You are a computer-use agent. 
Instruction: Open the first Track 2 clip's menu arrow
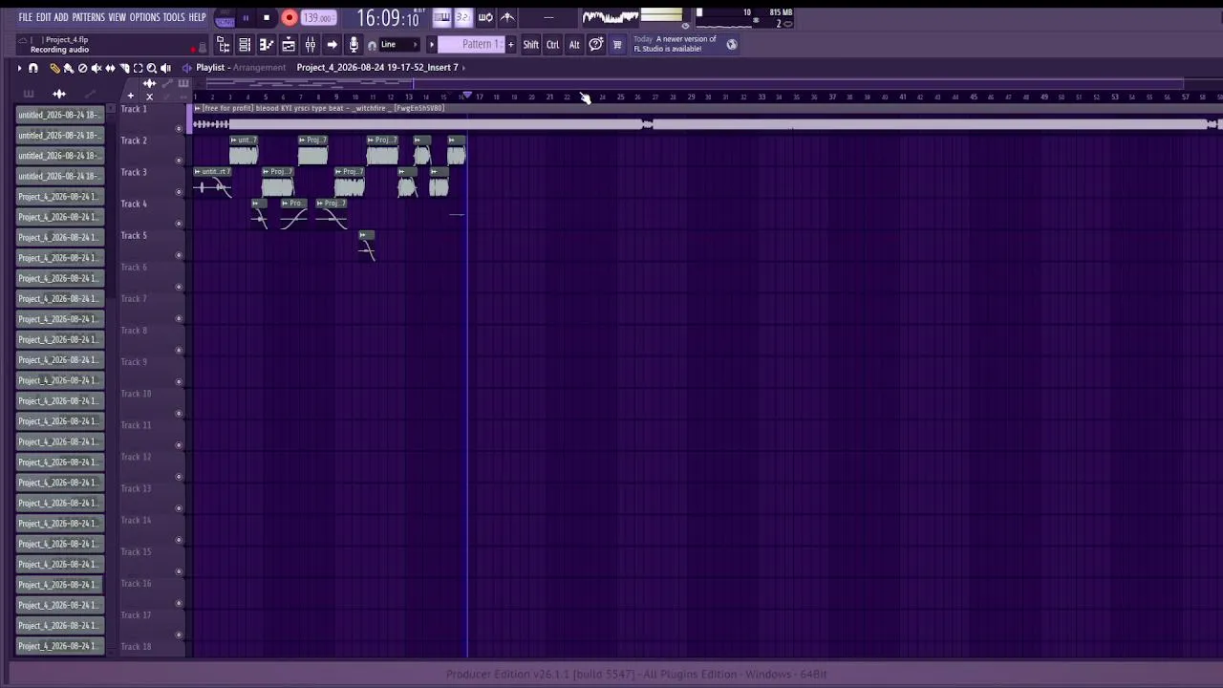tap(234, 140)
